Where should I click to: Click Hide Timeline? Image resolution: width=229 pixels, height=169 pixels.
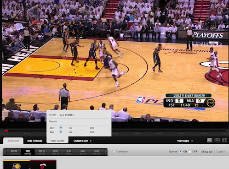point(35,141)
